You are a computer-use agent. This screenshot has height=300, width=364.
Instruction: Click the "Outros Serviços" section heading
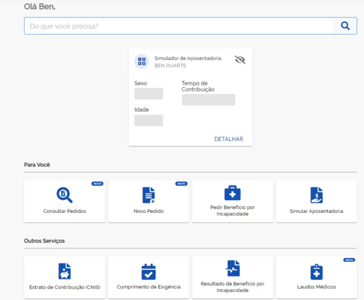[x=44, y=241]
